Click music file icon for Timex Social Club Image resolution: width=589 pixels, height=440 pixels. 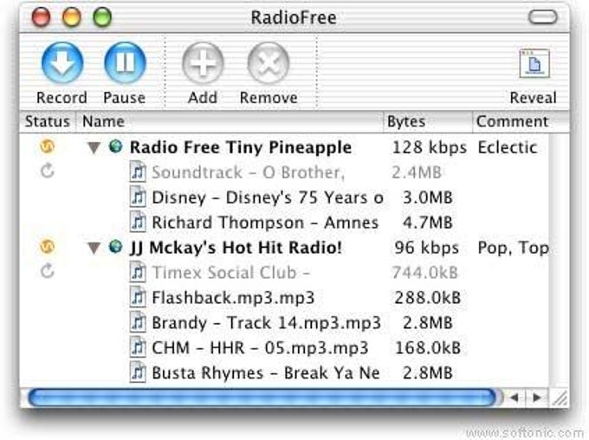[138, 272]
